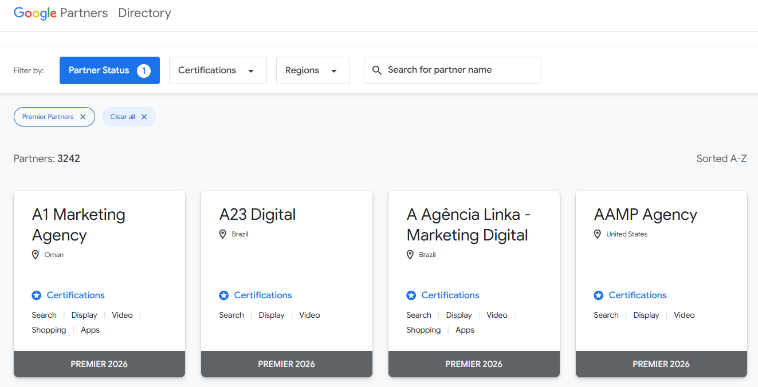
Task: Click the location pin on A1 Marketing Agency card
Action: click(35, 254)
